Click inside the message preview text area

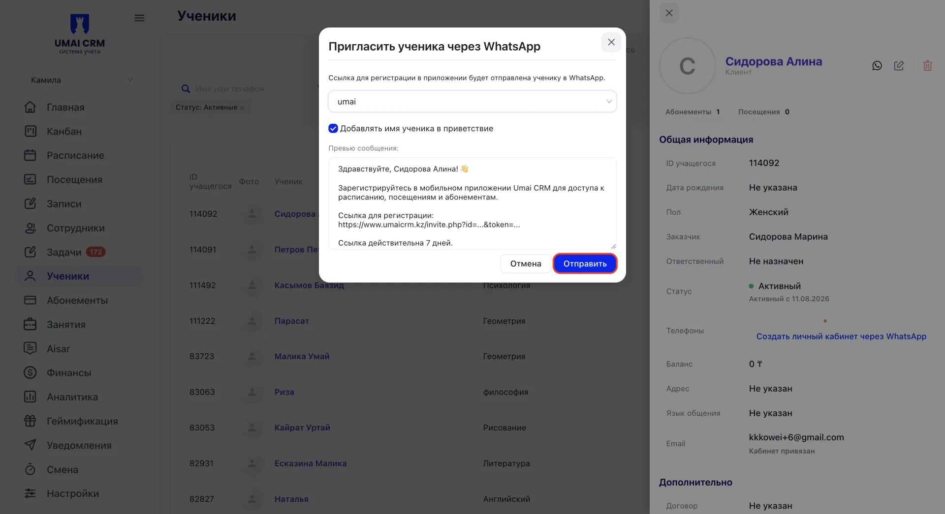pyautogui.click(x=472, y=203)
